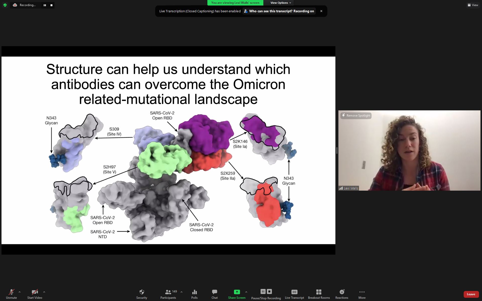Click the Lexi Walls name label
The image size is (482, 301).
(349, 188)
